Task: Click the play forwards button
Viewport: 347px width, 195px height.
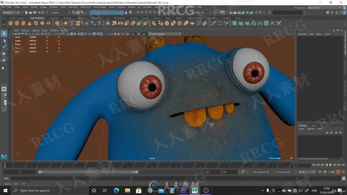Action: [x=331, y=165]
